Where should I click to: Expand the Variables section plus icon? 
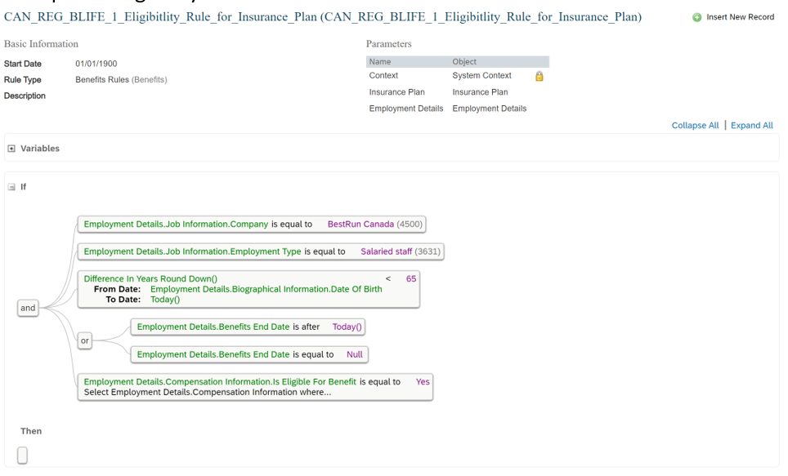(x=11, y=149)
